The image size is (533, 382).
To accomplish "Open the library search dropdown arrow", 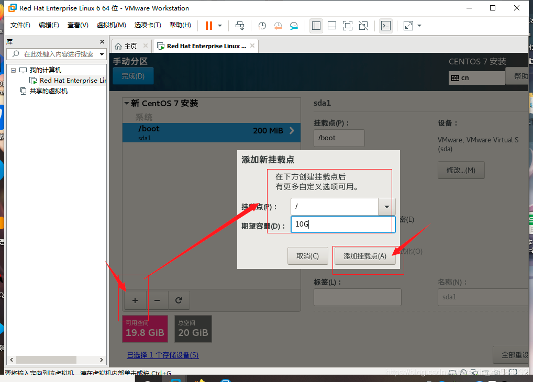I will pyautogui.click(x=102, y=54).
